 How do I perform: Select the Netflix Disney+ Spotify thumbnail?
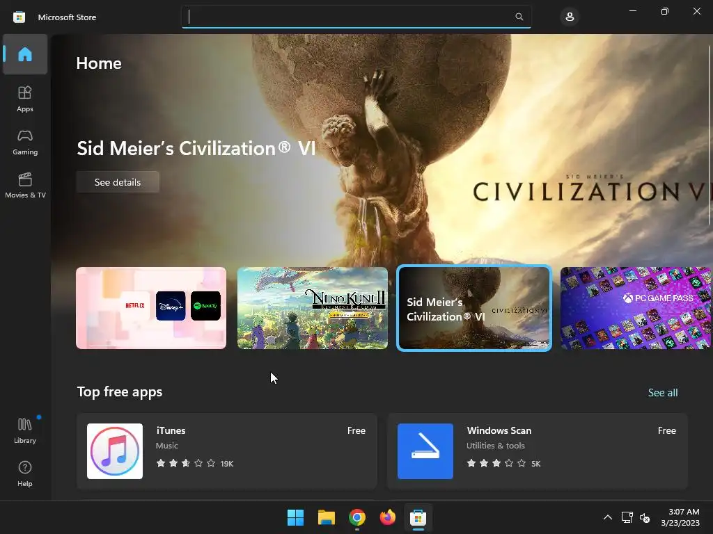(x=151, y=308)
